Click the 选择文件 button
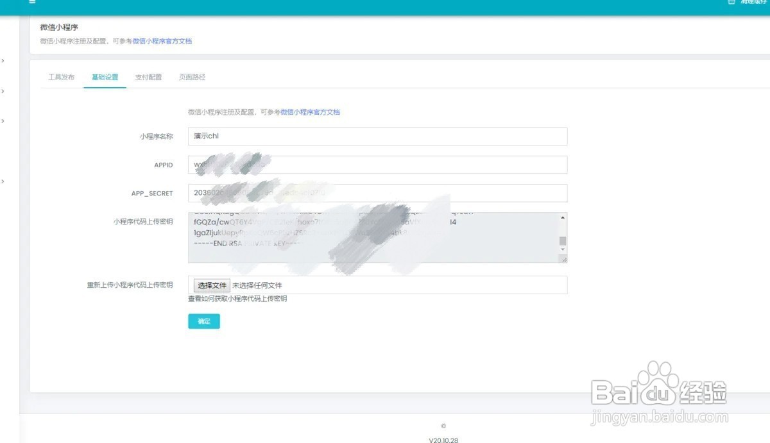770x443 pixels. click(212, 285)
